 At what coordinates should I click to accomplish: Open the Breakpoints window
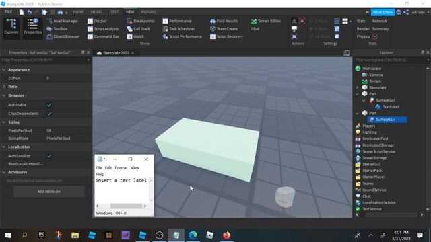pos(141,21)
